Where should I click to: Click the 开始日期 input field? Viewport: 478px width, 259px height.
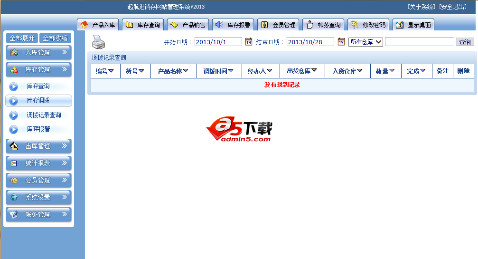[218, 42]
